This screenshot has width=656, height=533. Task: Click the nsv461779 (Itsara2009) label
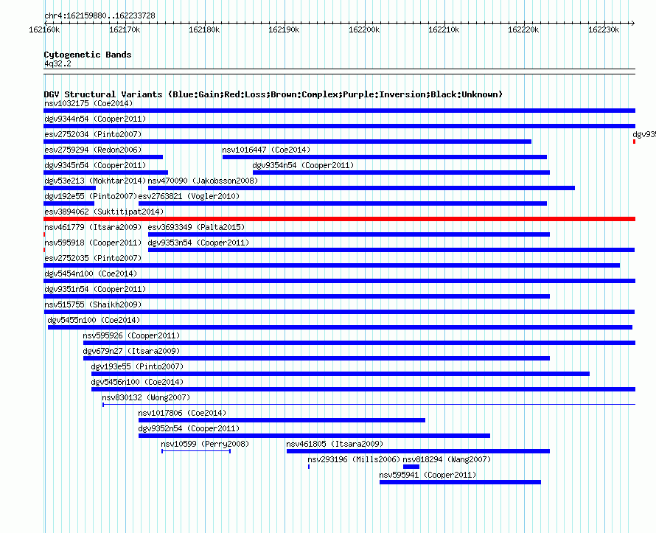[93, 227]
